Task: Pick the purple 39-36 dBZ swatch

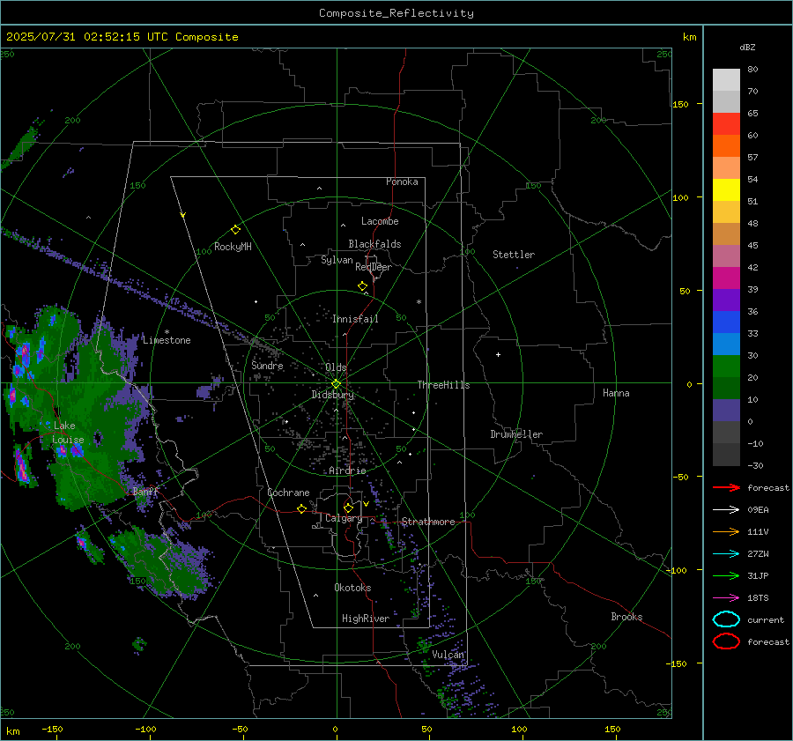Action: coord(726,300)
